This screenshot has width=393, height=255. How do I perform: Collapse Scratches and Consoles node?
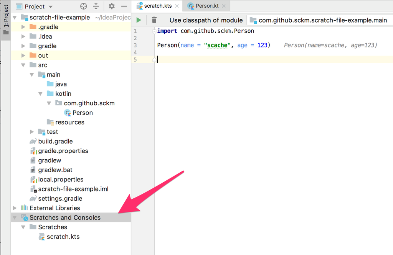click(x=15, y=217)
